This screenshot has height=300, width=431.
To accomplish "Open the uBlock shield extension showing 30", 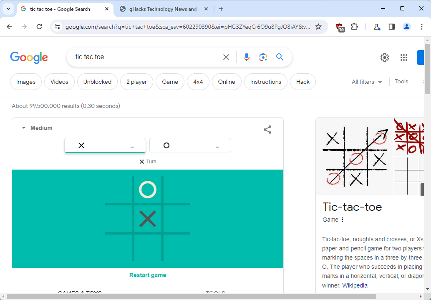I will [340, 27].
